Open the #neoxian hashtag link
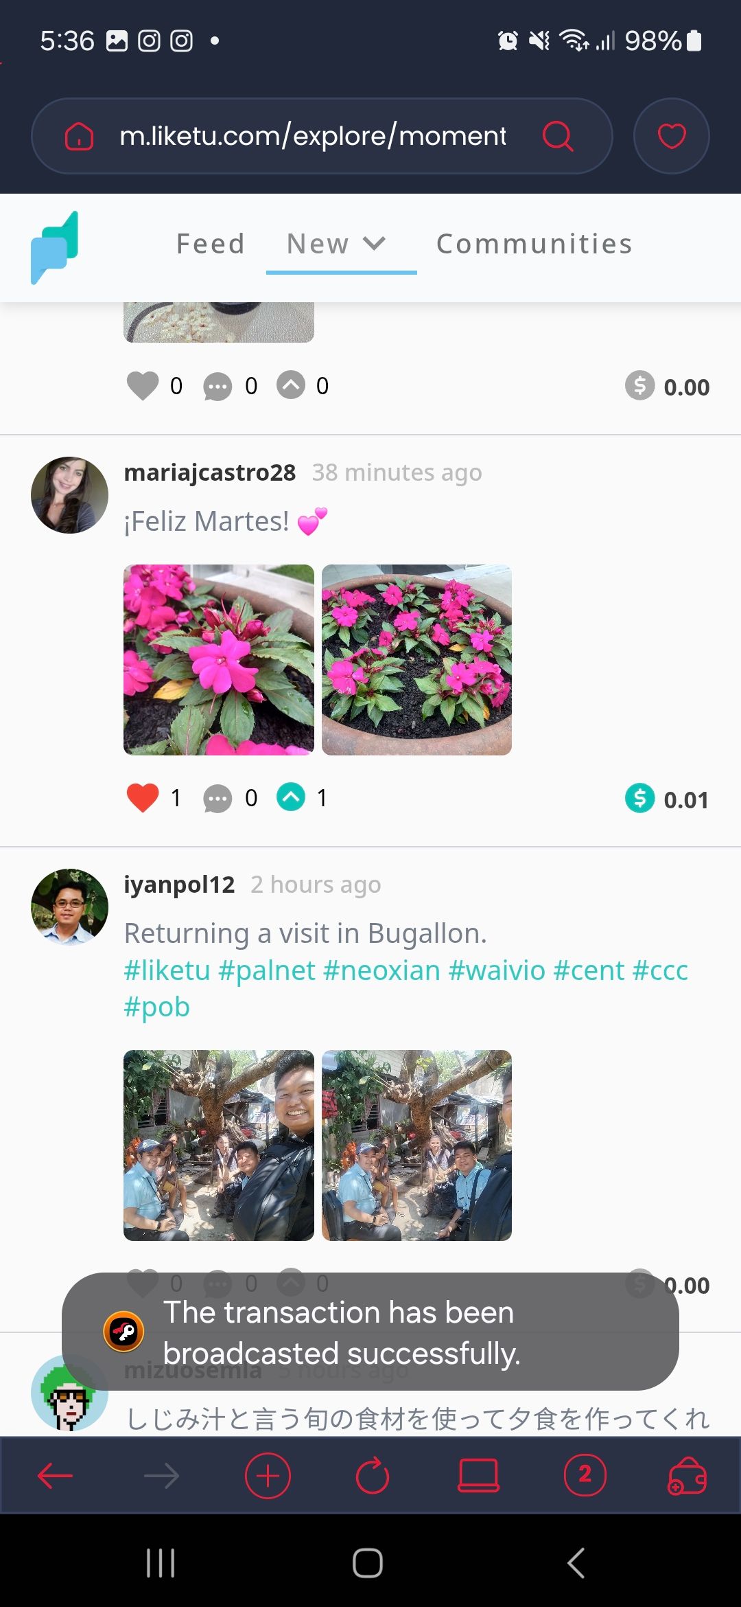 tap(381, 970)
